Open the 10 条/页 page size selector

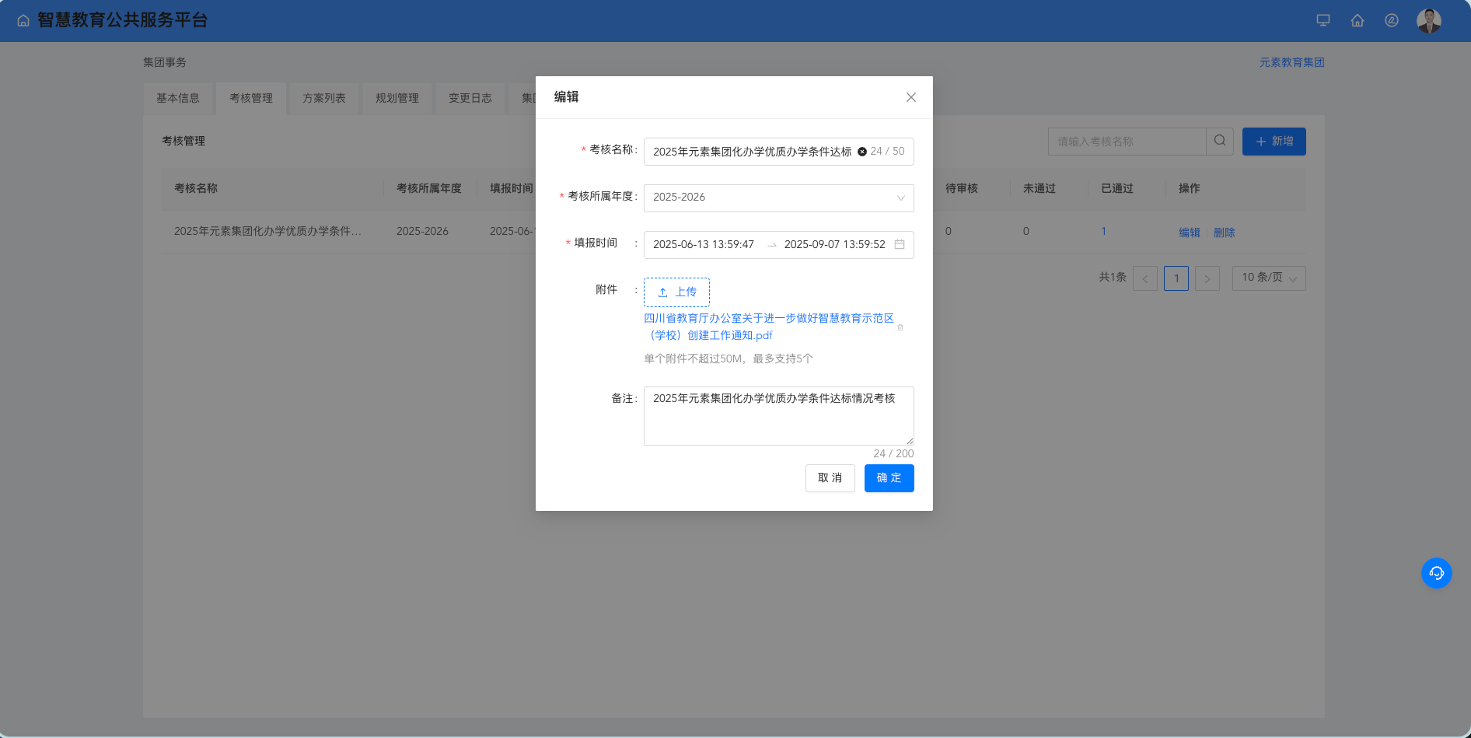1268,278
